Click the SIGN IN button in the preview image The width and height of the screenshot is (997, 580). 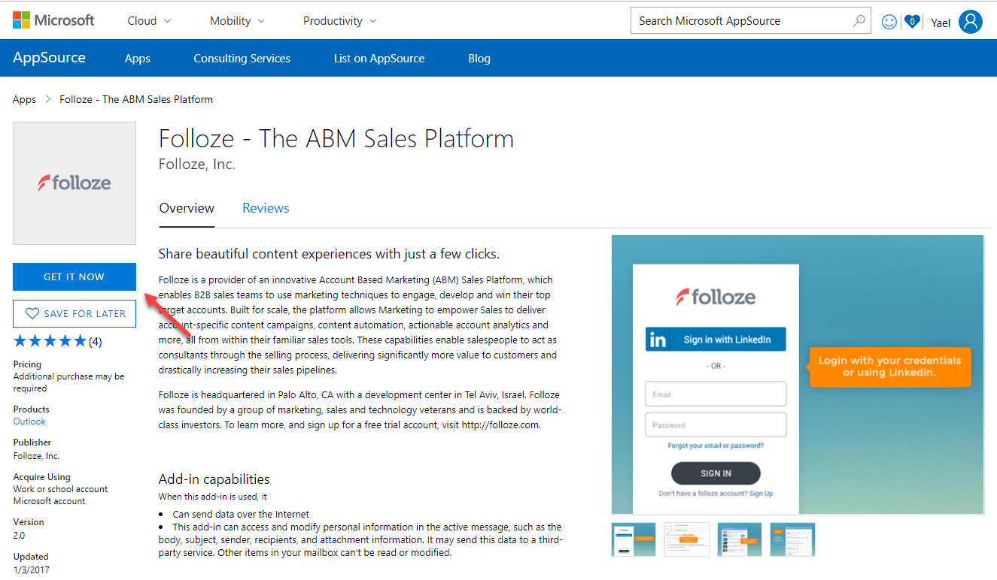point(715,473)
